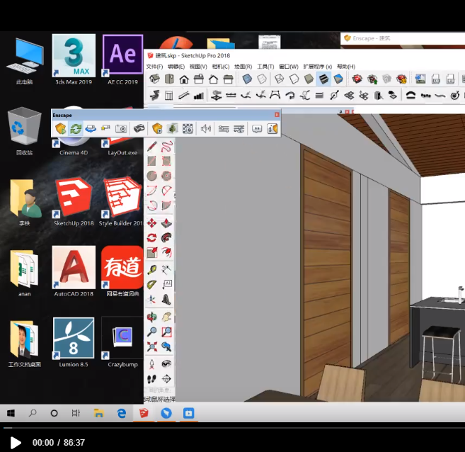The width and height of the screenshot is (465, 452).
Task: Select the Zoom magnifier tool
Action: [152, 332]
